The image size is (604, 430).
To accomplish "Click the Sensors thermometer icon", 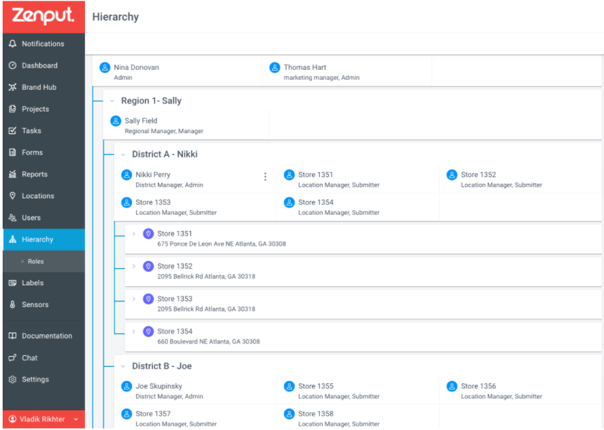I will [x=13, y=305].
